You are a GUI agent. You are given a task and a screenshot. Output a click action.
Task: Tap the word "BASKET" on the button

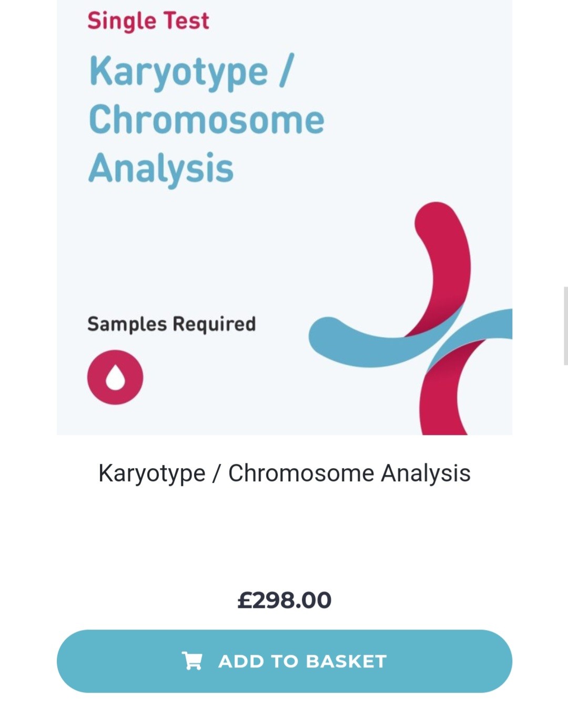coord(346,661)
